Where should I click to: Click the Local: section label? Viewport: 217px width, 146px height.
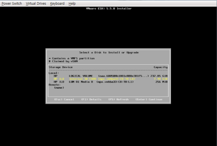click(54, 73)
